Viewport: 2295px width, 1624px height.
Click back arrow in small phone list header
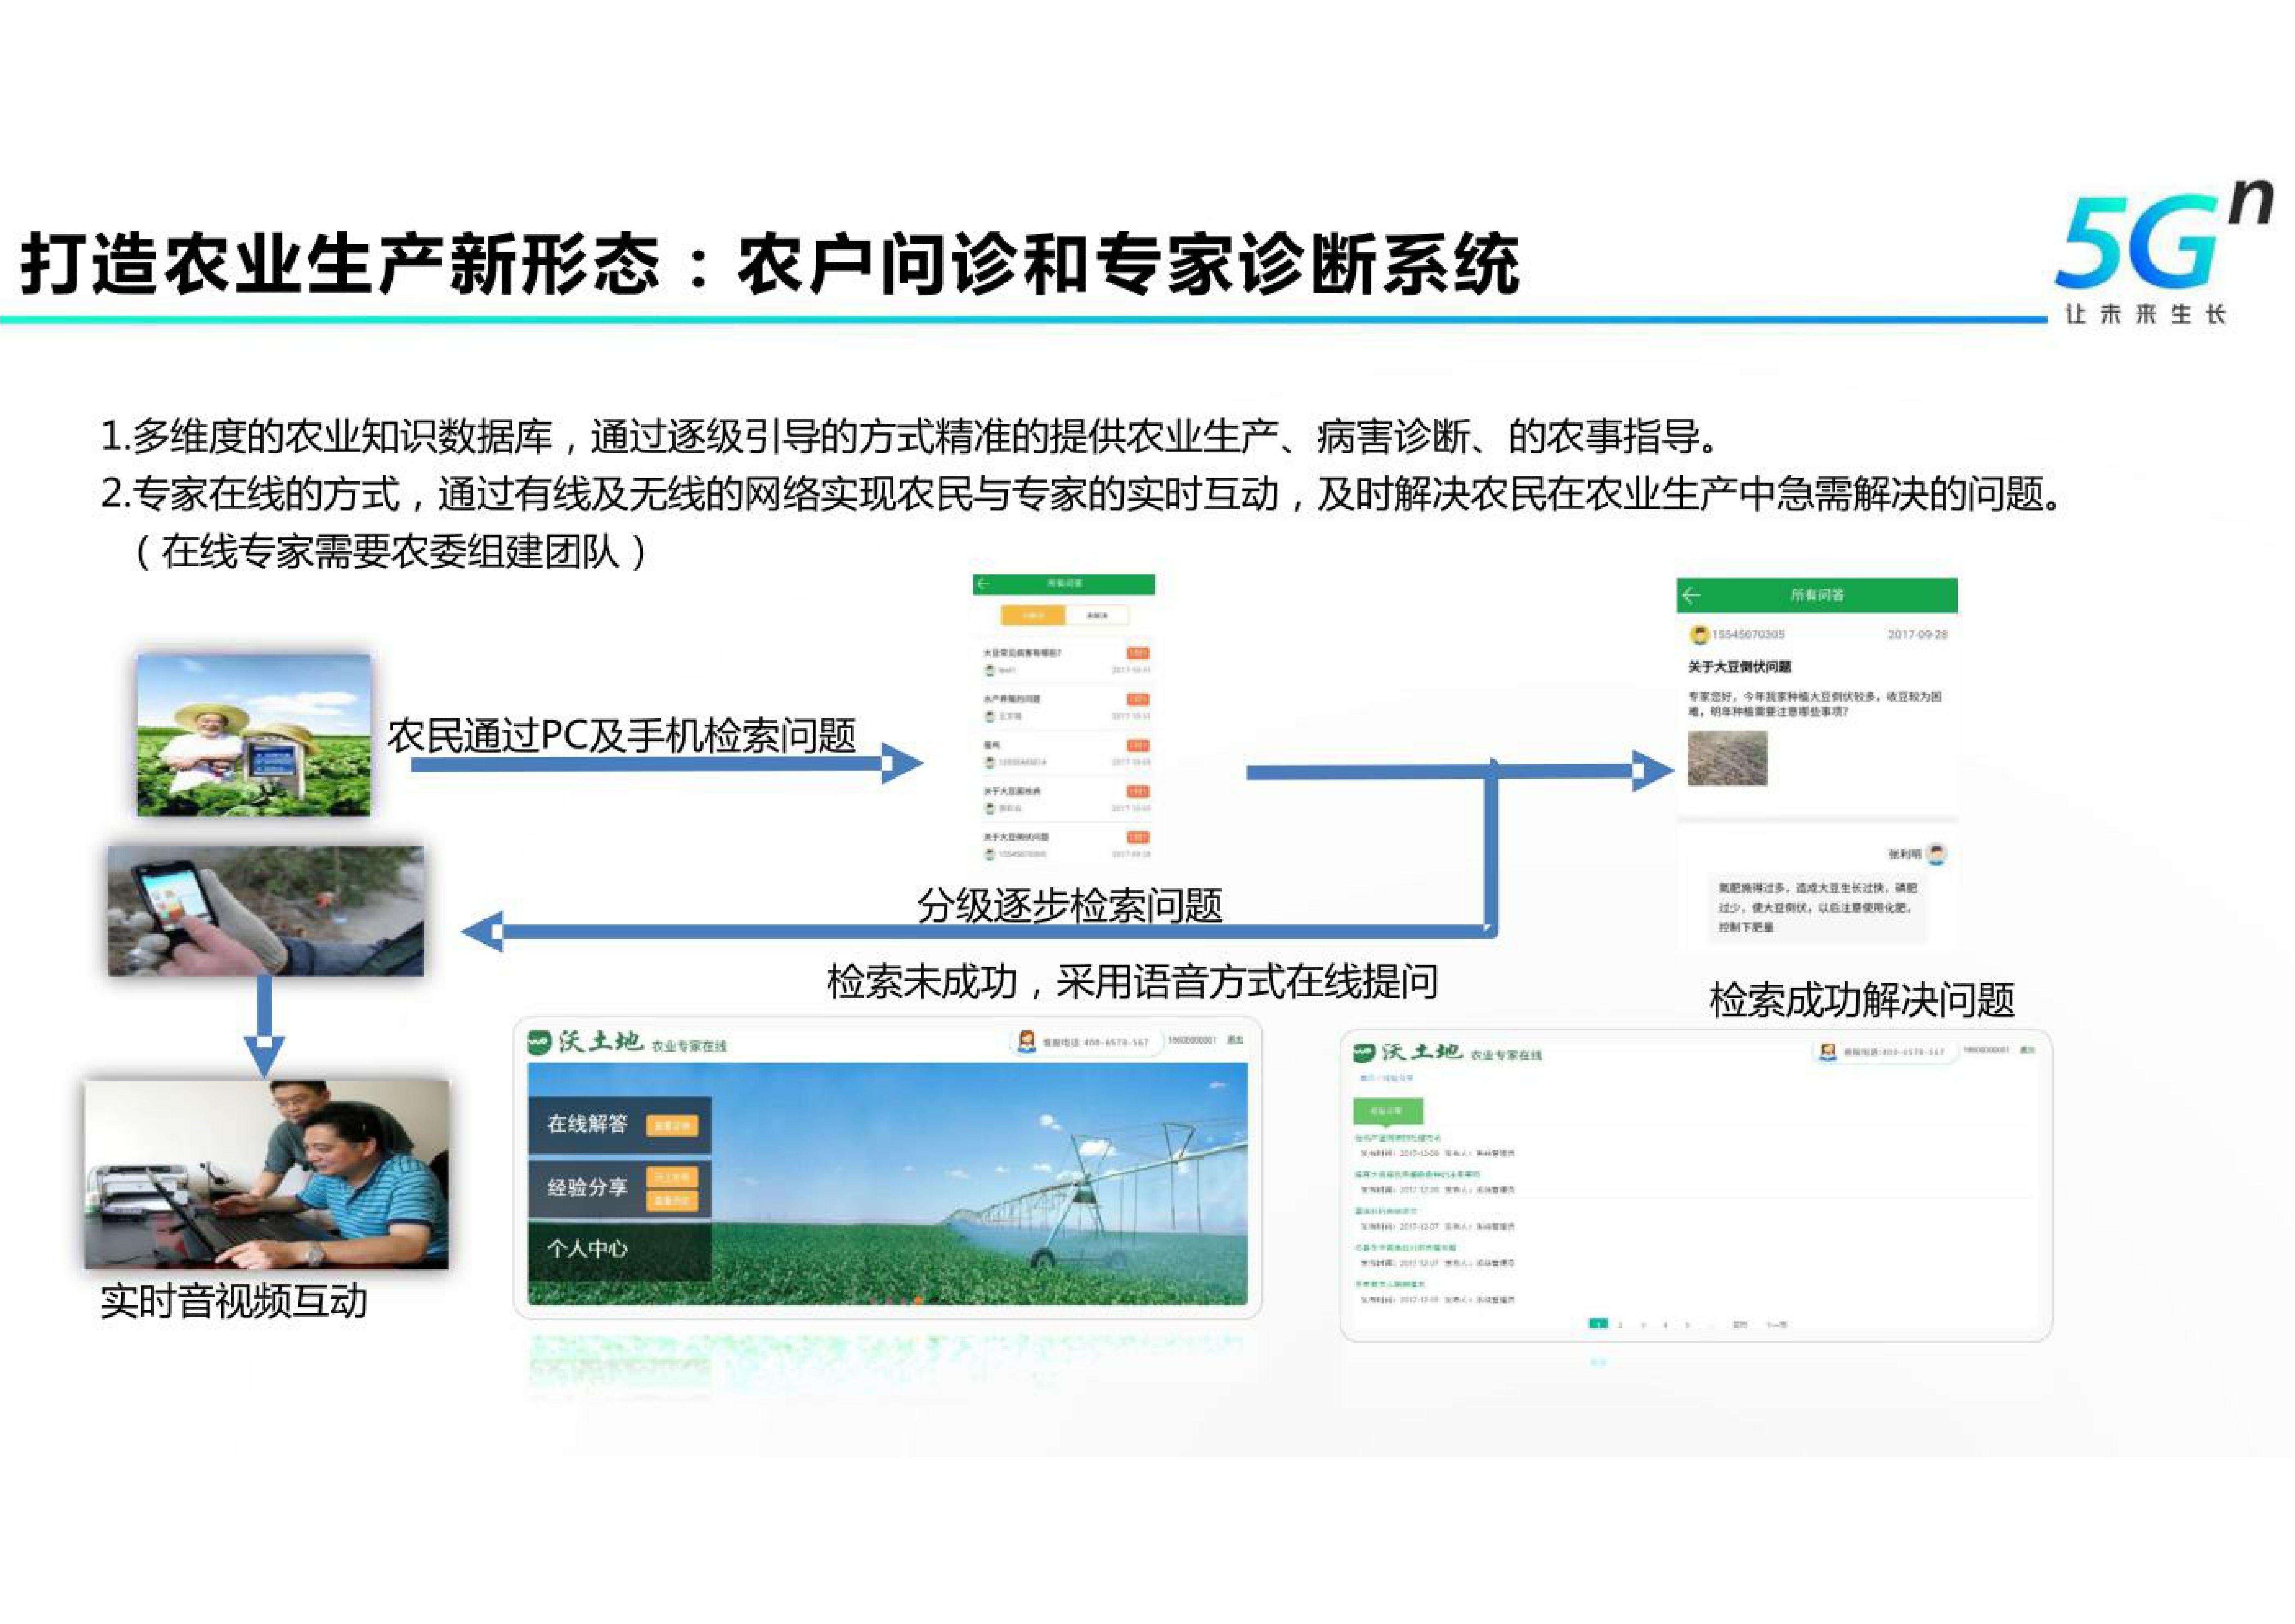pos(984,583)
